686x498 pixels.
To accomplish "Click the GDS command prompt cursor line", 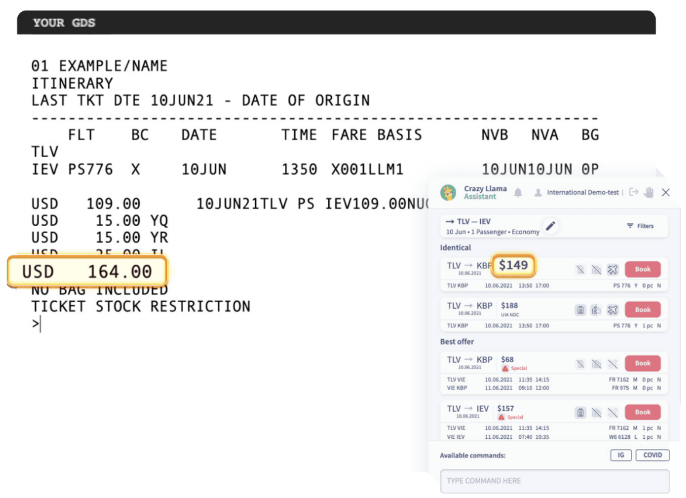I will pyautogui.click(x=36, y=323).
